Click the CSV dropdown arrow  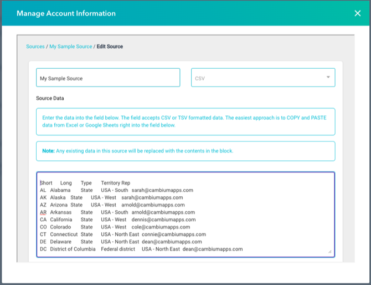(x=328, y=77)
